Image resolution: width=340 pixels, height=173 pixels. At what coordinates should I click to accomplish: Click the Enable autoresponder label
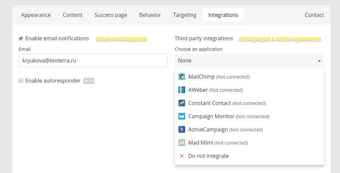click(53, 81)
